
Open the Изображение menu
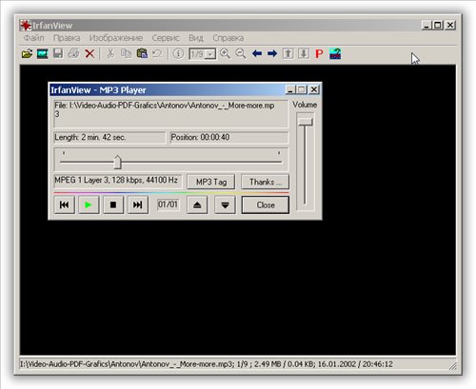tap(116, 38)
